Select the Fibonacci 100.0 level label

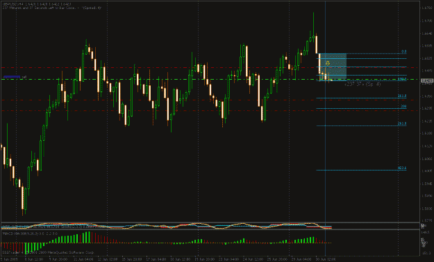(x=402, y=79)
